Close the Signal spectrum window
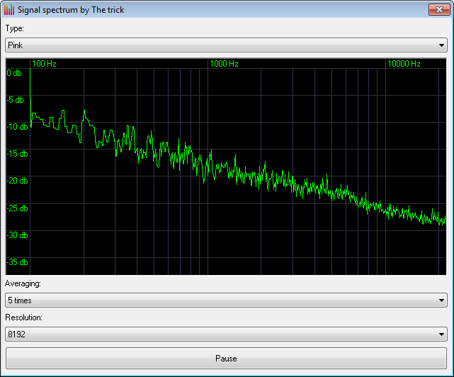This screenshot has width=454, height=377. [438, 10]
